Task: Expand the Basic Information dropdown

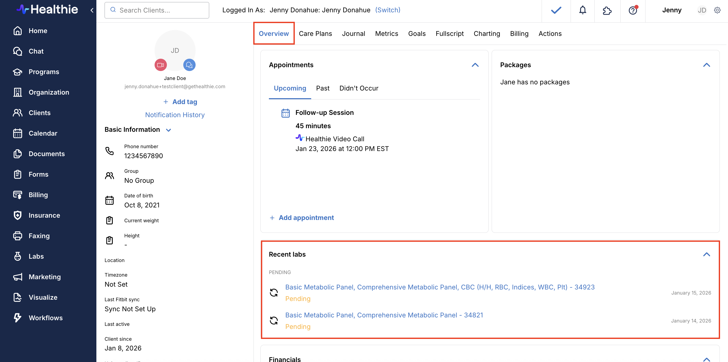Action: (168, 130)
